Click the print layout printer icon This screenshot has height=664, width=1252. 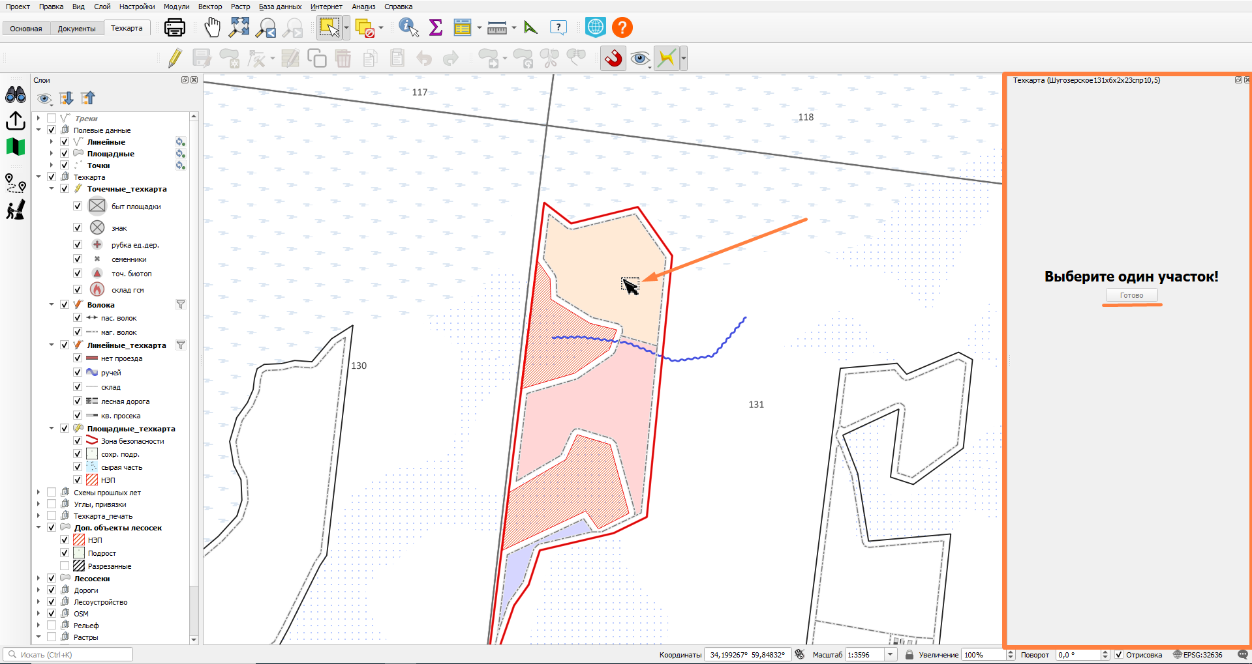[175, 27]
